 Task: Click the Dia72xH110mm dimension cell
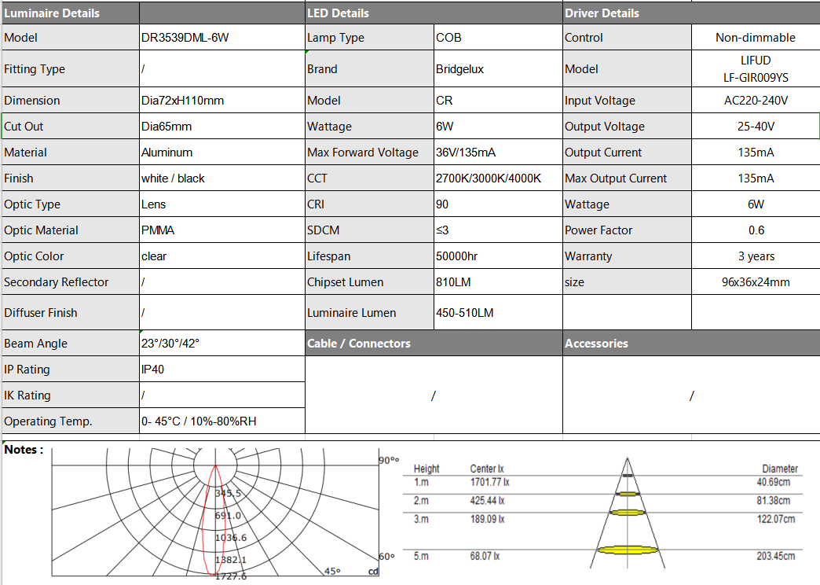[x=222, y=100]
